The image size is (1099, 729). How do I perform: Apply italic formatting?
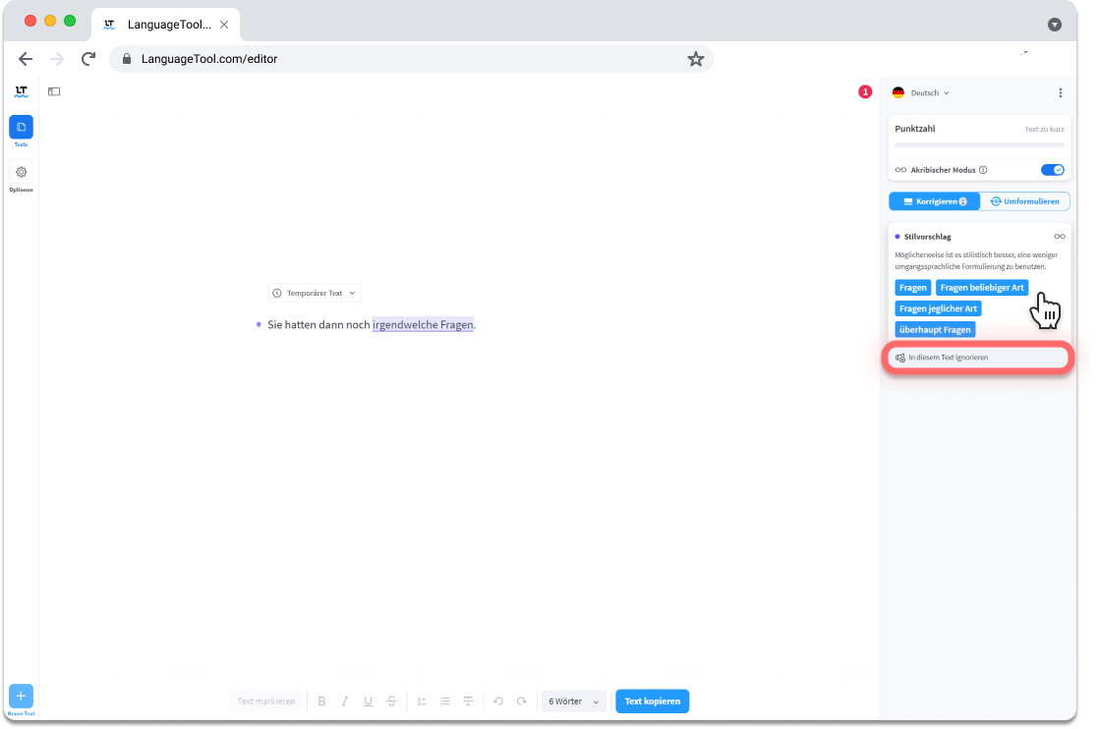coord(345,701)
